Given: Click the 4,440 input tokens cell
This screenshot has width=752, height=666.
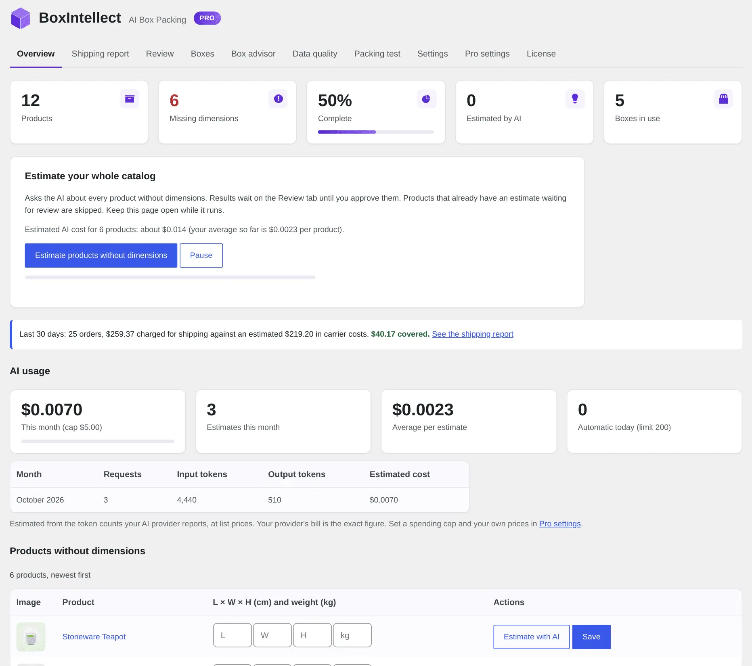Looking at the screenshot, I should (187, 500).
